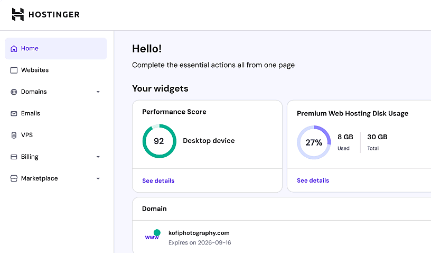Click the Expires on 2026-09-16 text
The image size is (431, 253).
tap(200, 242)
